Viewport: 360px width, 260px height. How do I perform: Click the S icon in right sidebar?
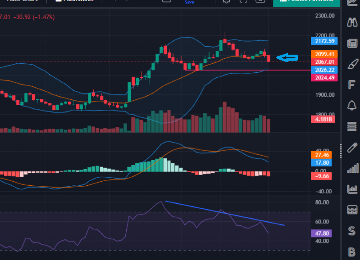coord(352,230)
